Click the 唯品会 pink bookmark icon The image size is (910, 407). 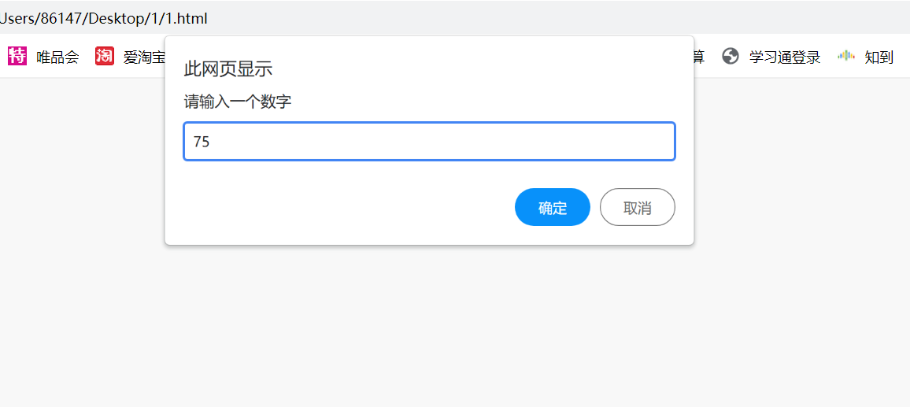[17, 56]
